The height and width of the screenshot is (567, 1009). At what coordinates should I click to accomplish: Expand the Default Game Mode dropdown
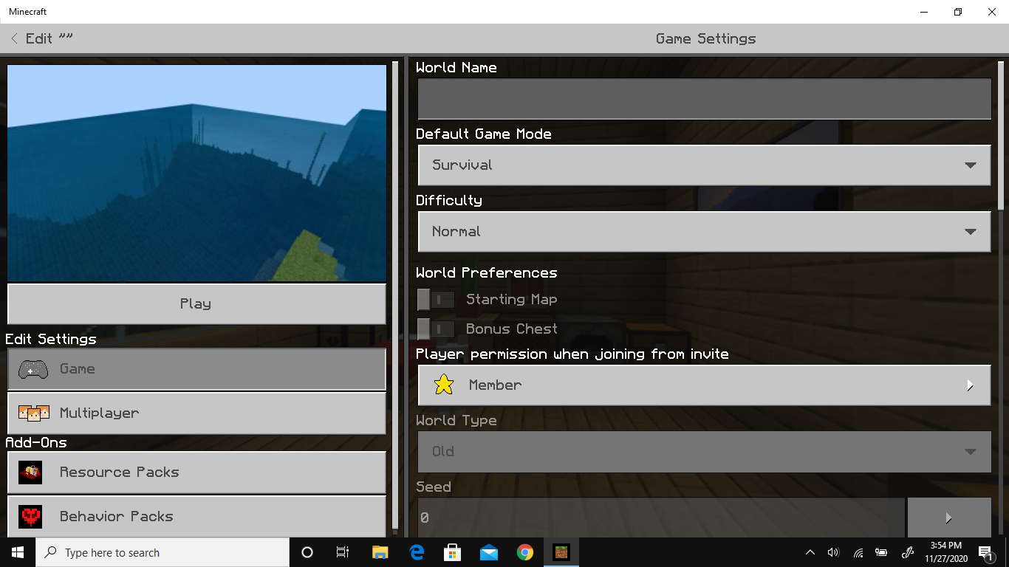point(704,165)
